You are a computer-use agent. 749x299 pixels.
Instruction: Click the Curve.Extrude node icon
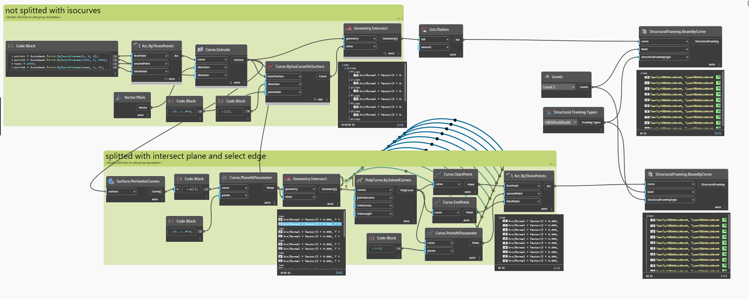pyautogui.click(x=201, y=49)
